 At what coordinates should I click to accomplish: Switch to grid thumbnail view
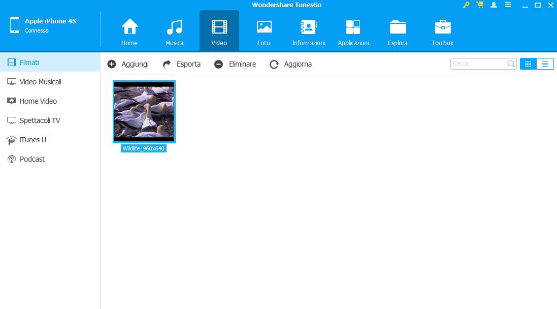point(528,64)
